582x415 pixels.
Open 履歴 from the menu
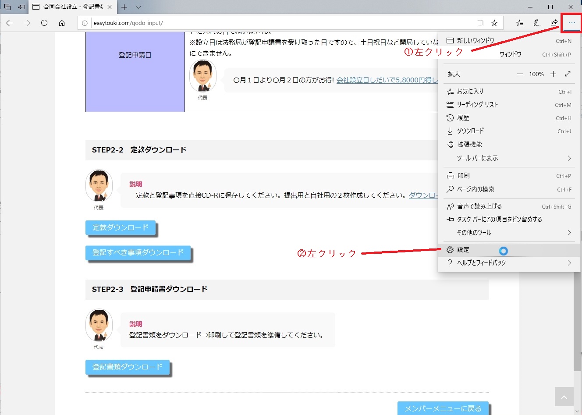point(463,118)
